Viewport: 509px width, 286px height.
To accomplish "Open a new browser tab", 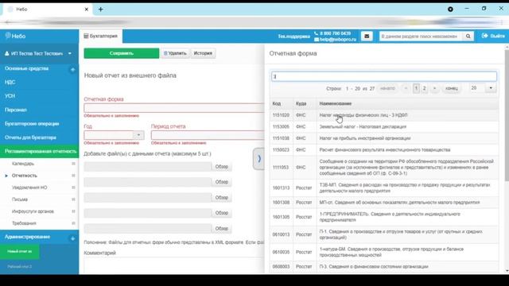I will click(x=101, y=10).
